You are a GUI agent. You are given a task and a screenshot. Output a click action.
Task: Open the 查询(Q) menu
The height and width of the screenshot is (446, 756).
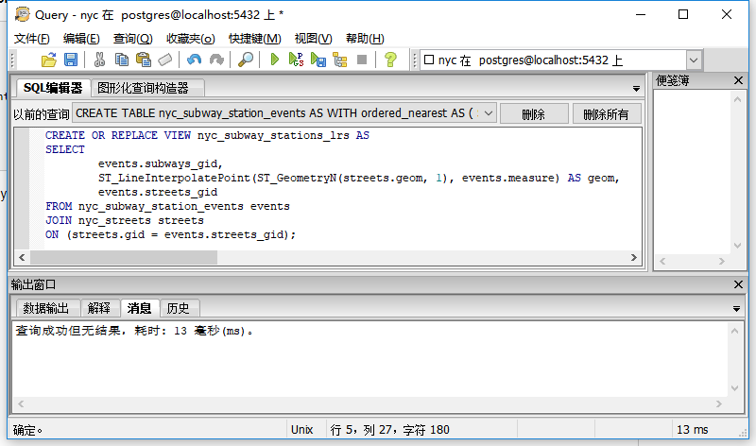tap(132, 39)
